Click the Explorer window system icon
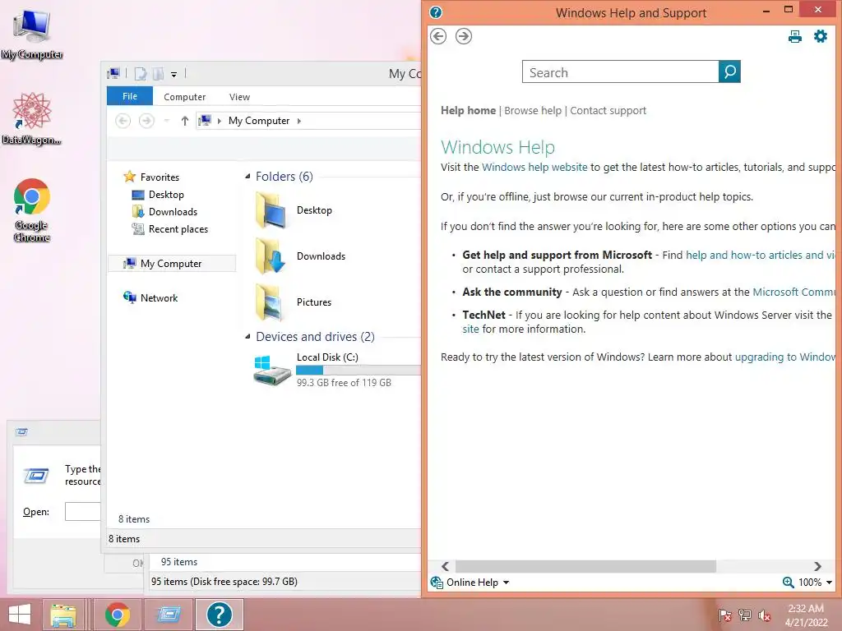The width and height of the screenshot is (842, 631). [x=113, y=73]
